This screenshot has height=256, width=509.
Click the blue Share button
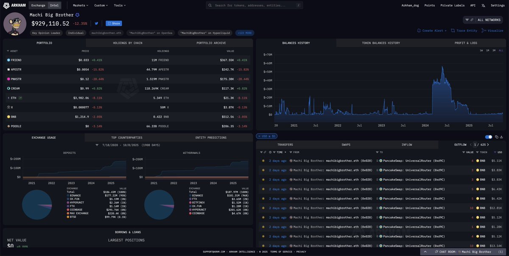pyautogui.click(x=114, y=23)
